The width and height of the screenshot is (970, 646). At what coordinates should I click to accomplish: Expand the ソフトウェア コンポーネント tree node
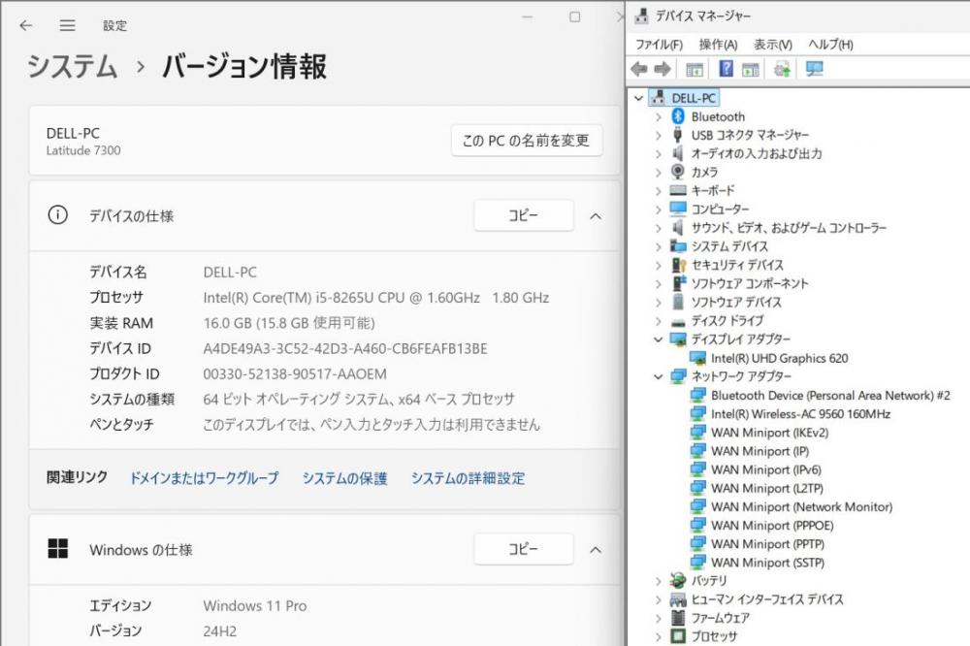(x=659, y=283)
